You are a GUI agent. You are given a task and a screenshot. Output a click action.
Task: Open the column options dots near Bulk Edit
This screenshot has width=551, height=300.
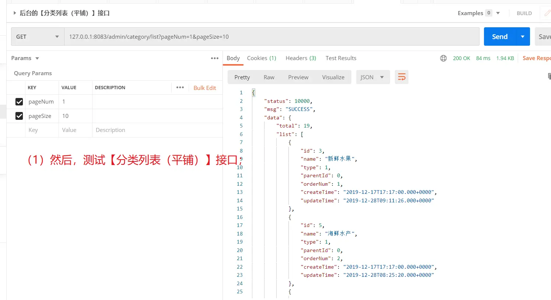[x=180, y=87]
